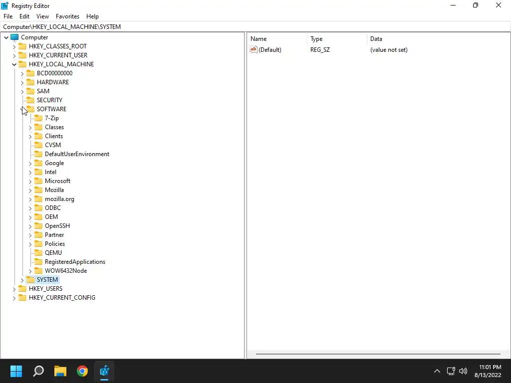The width and height of the screenshot is (511, 383).
Task: Expand the WOW6432Node key chevron
Action: 30,271
